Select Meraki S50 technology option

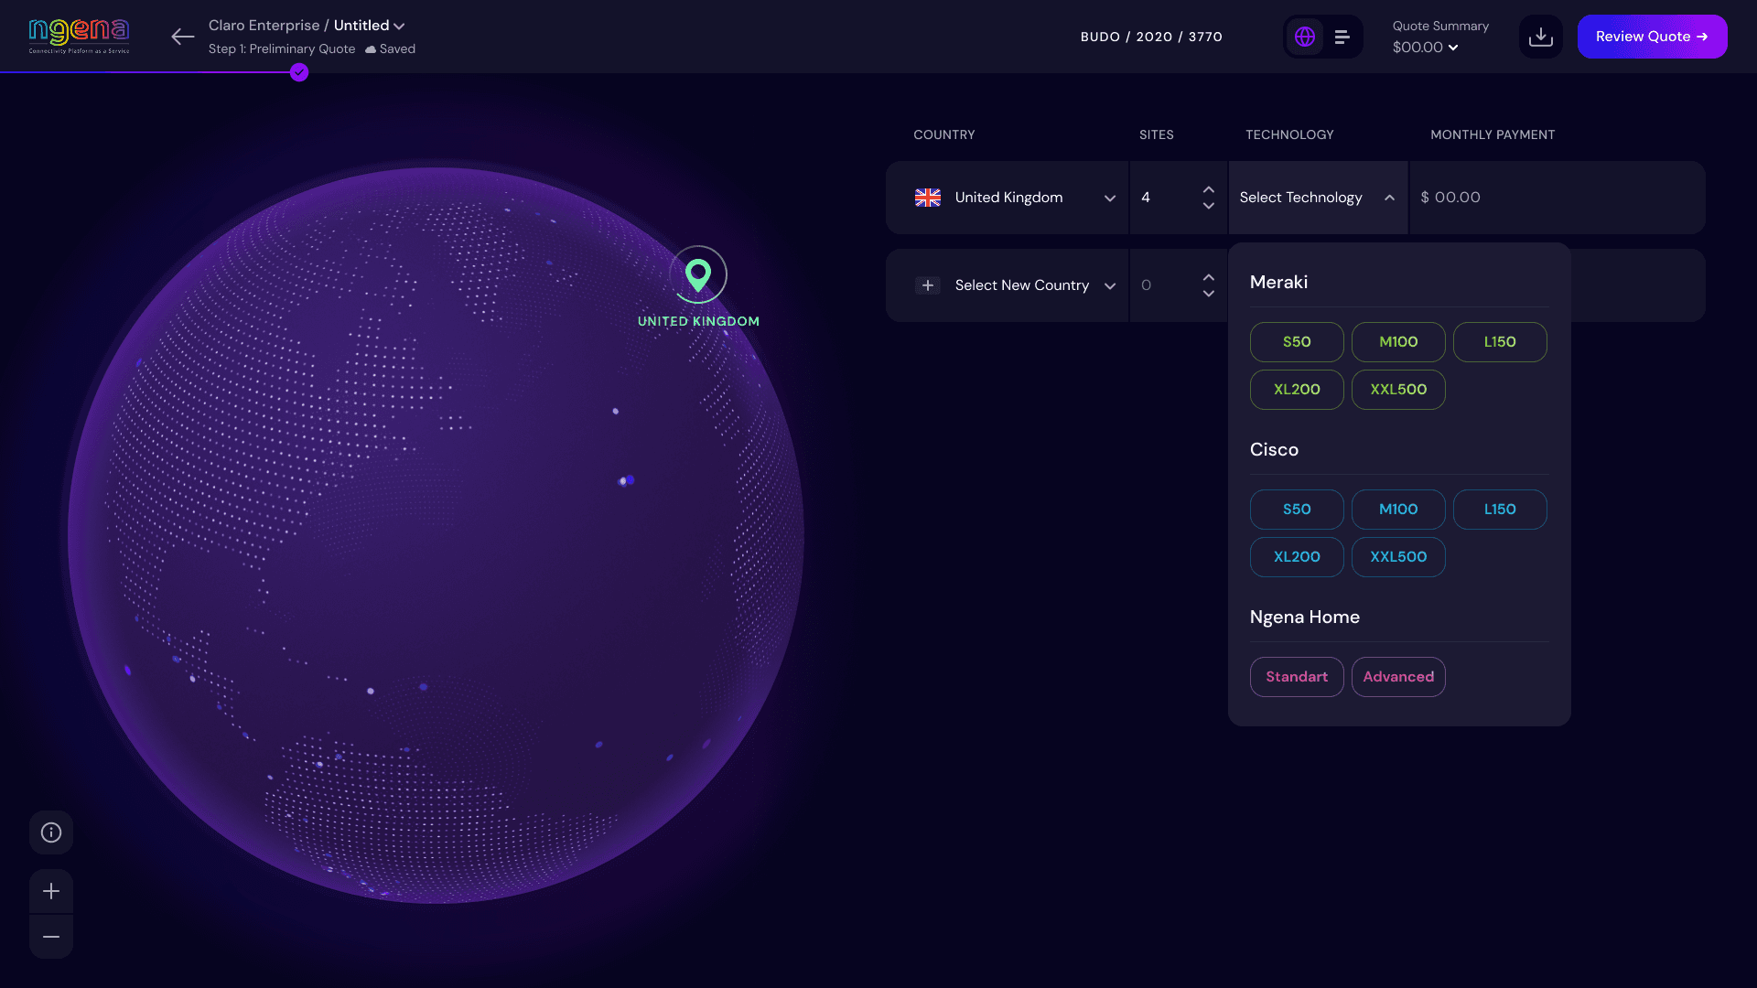click(1297, 342)
